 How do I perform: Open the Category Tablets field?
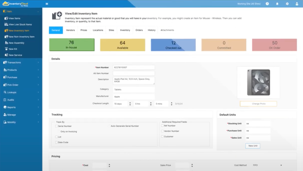[134, 90]
